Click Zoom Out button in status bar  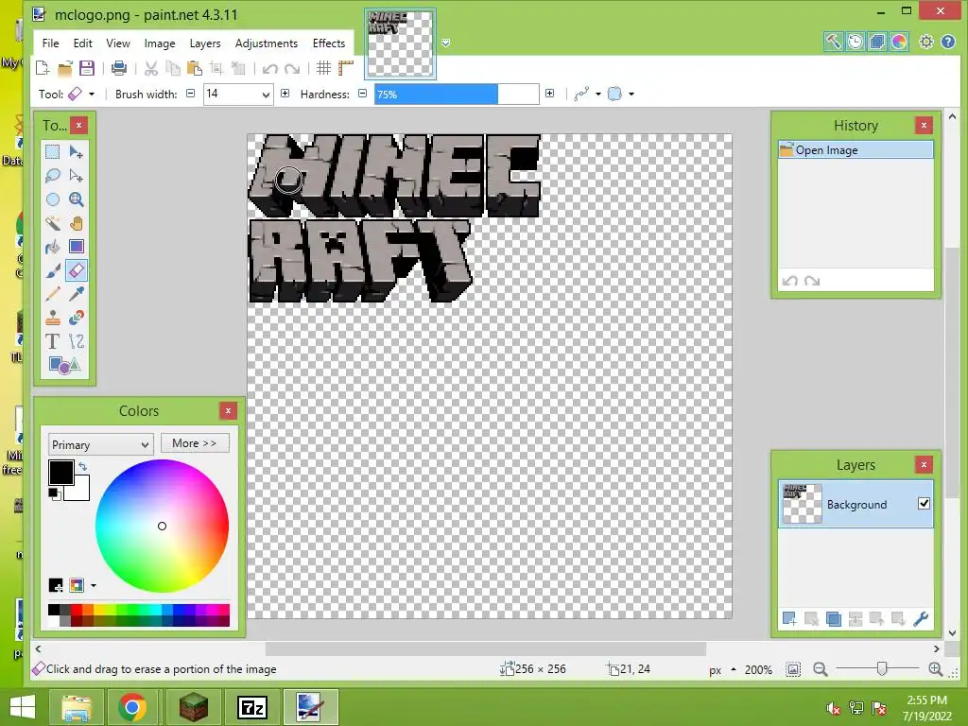[820, 669]
